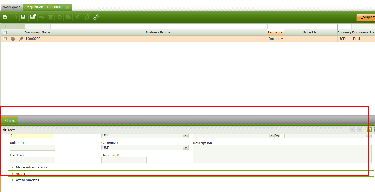Image resolution: width=375 pixels, height=192 pixels.
Task: Click the List Price input field
Action: point(32,160)
